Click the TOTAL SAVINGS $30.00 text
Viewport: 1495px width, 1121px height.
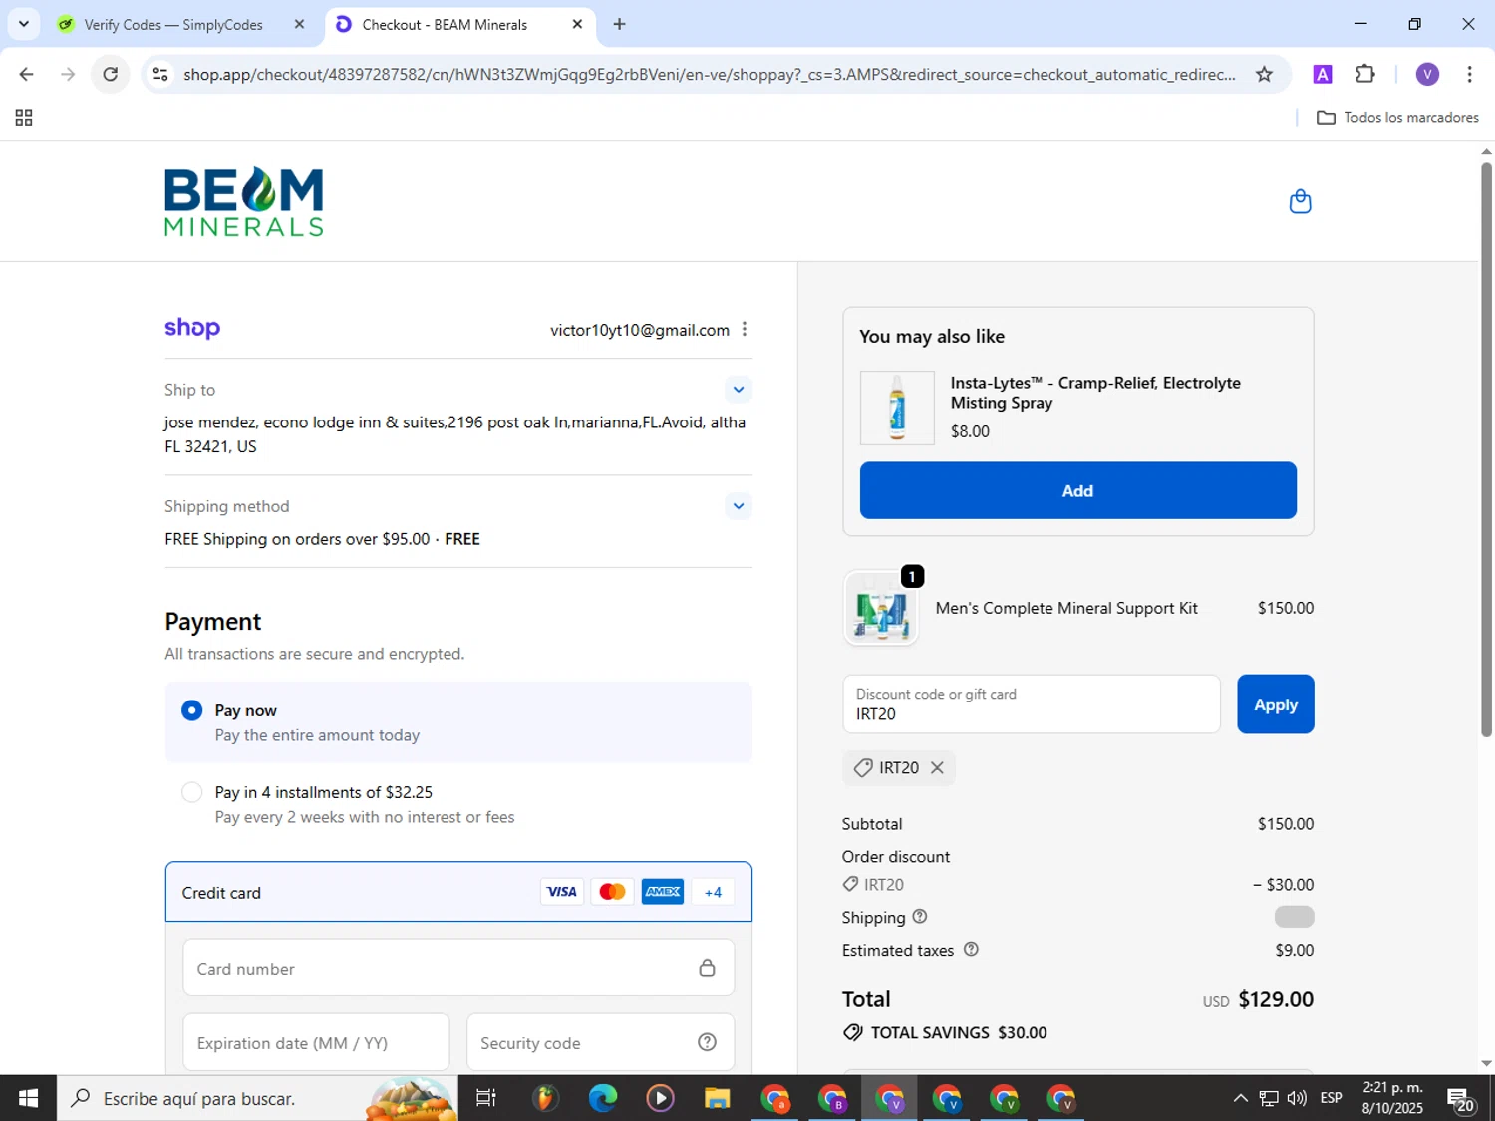pyautogui.click(x=958, y=1032)
